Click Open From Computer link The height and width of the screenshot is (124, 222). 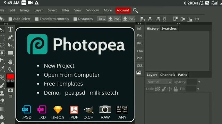point(72,75)
